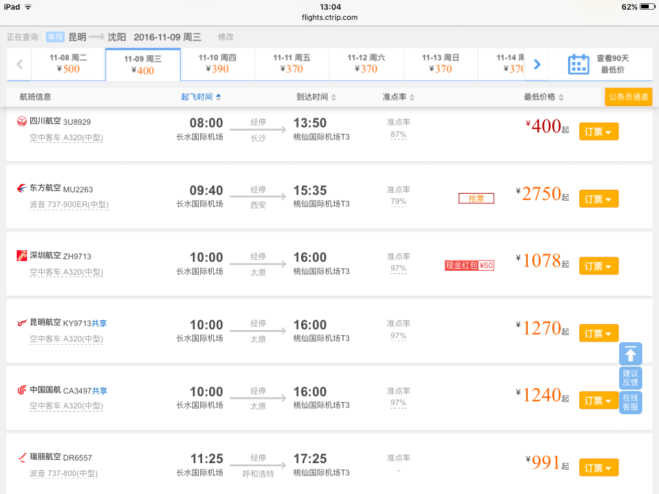
Task: Click China Eastern logo for MU2263
Action: point(22,188)
